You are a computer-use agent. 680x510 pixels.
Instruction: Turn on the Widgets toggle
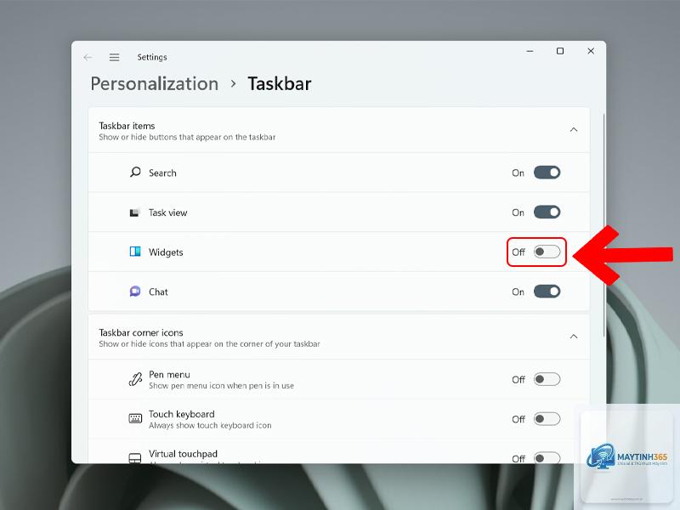[547, 252]
